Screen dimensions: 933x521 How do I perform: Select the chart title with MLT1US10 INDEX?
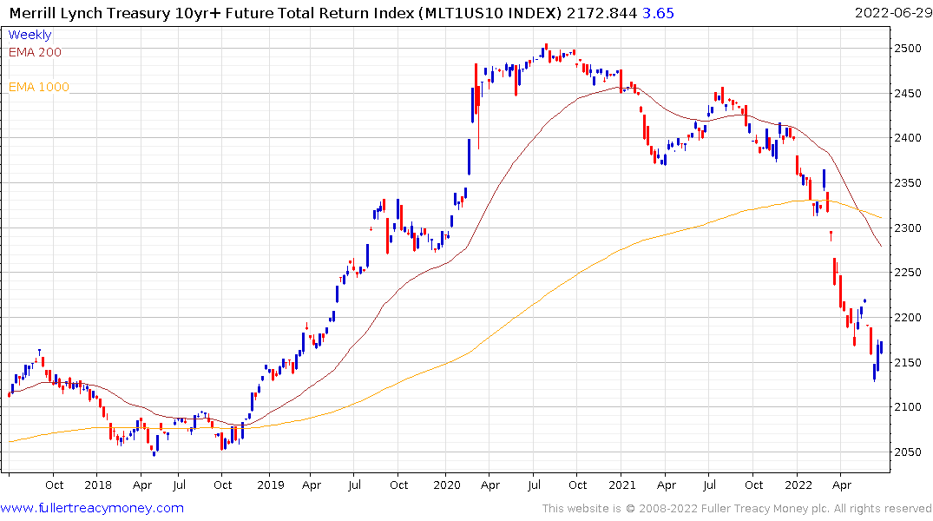[x=286, y=12]
